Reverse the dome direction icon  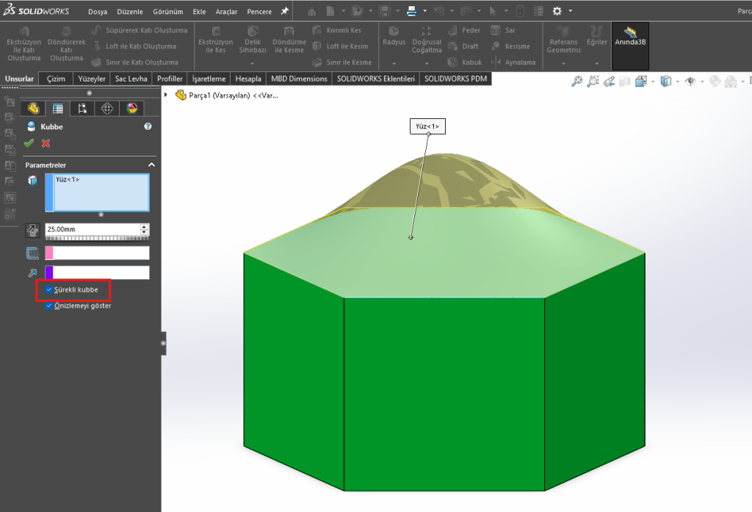coord(32,230)
